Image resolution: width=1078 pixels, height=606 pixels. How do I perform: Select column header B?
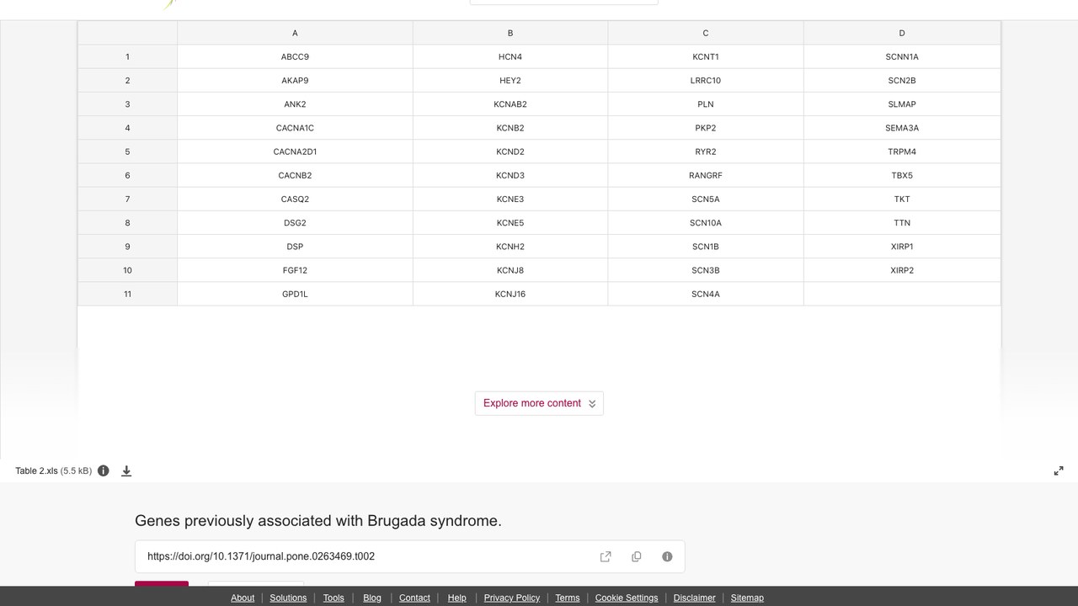(510, 33)
